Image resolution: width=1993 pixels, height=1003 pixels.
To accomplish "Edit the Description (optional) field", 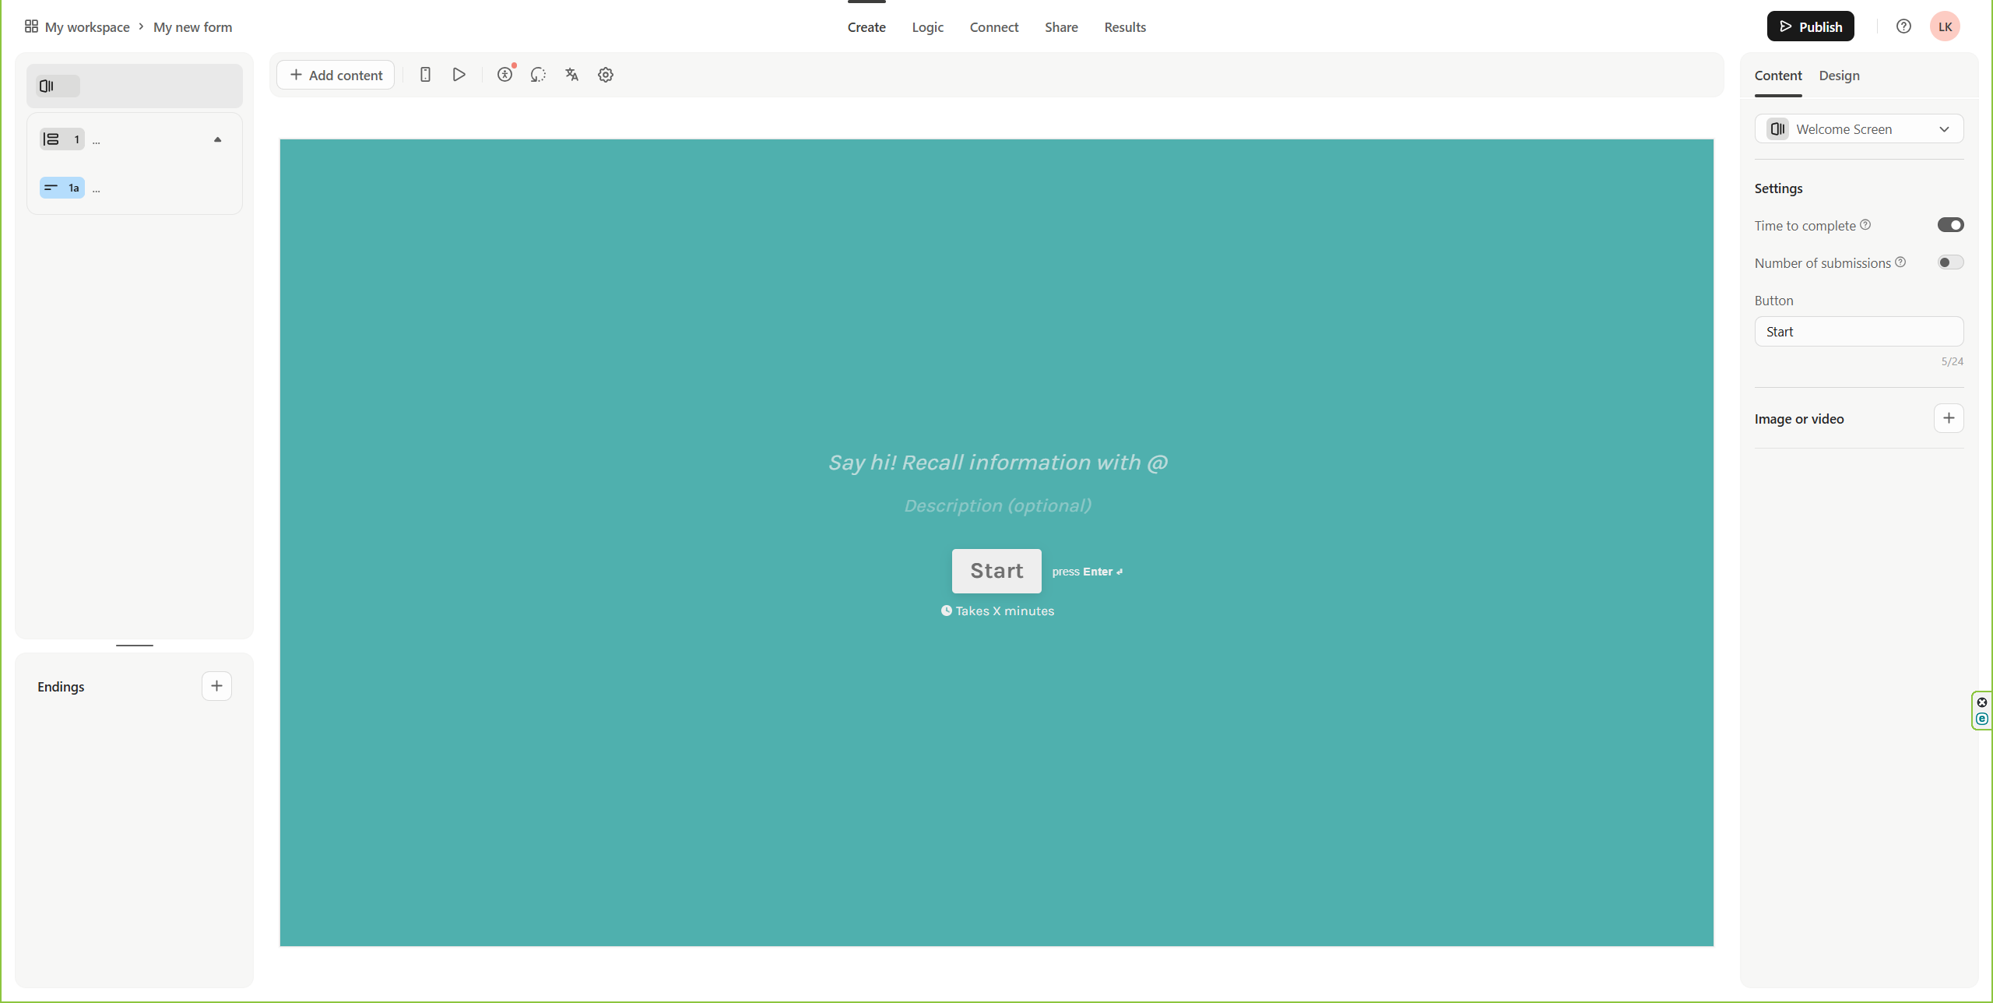I will (997, 506).
